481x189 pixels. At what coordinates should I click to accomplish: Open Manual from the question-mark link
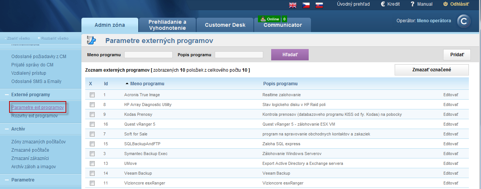tap(422, 4)
